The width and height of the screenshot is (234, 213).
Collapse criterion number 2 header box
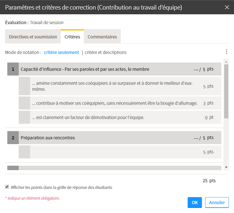(13, 138)
